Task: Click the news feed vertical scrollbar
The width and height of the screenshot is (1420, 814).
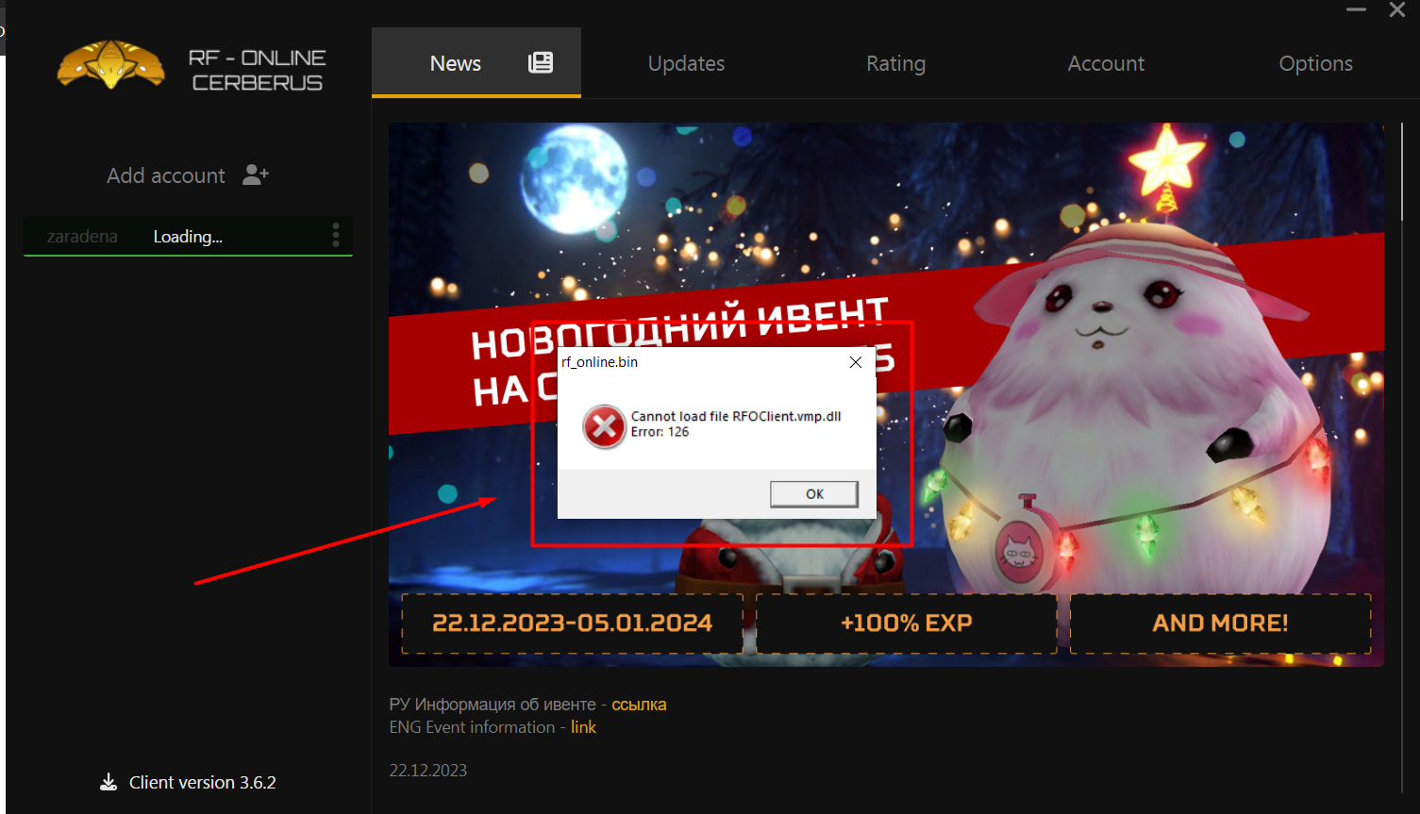Action: (1403, 173)
